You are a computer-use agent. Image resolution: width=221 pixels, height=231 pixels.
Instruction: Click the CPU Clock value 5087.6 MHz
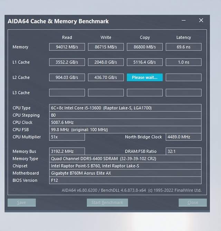pyautogui.click(x=125, y=122)
